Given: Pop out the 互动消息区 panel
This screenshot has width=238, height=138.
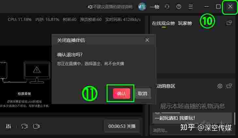Looking at the screenshot, I should (229, 86).
